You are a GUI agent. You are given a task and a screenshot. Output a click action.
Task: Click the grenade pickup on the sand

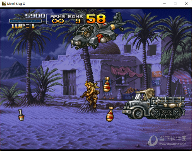(21, 115)
